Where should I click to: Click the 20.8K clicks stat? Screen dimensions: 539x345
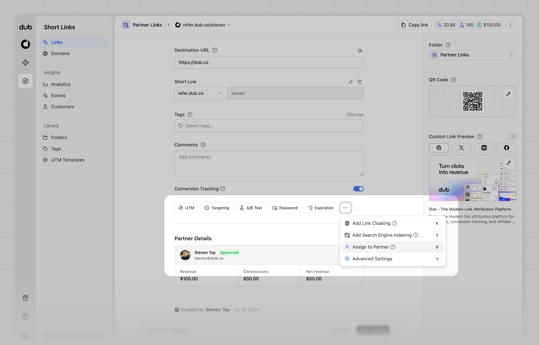[446, 25]
